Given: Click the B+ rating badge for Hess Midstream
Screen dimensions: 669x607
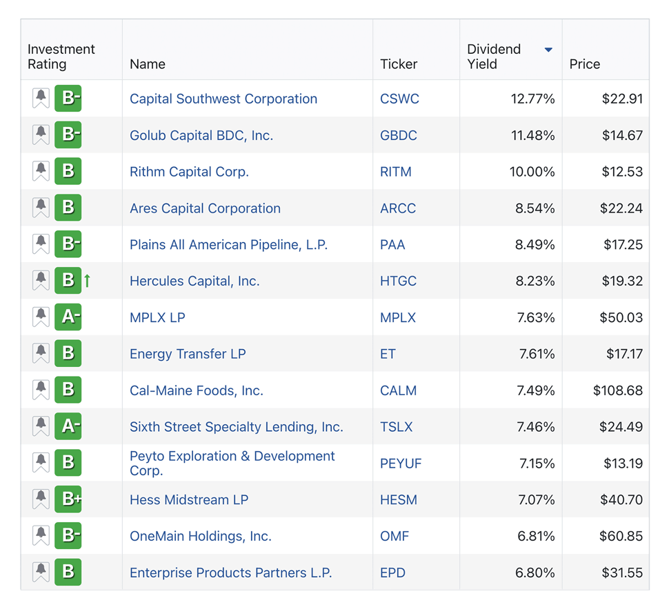Looking at the screenshot, I should tap(68, 499).
